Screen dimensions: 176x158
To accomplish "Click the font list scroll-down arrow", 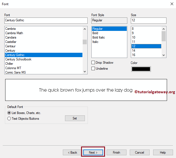I will tap(85, 72).
